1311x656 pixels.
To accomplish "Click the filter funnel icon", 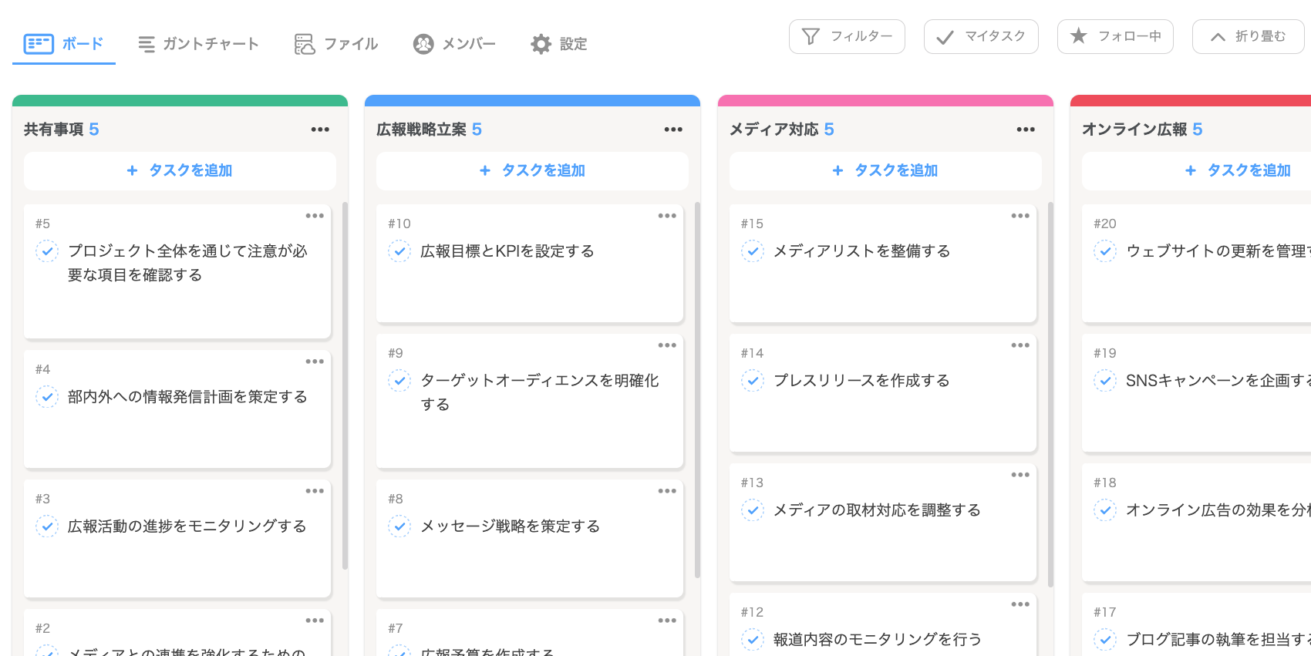I will click(811, 36).
